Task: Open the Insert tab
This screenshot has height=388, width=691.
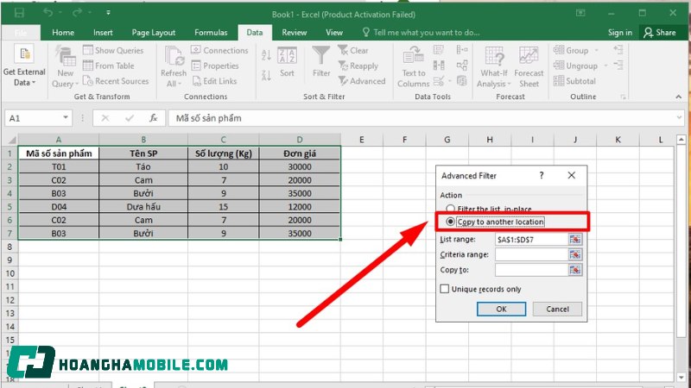Action: (103, 33)
